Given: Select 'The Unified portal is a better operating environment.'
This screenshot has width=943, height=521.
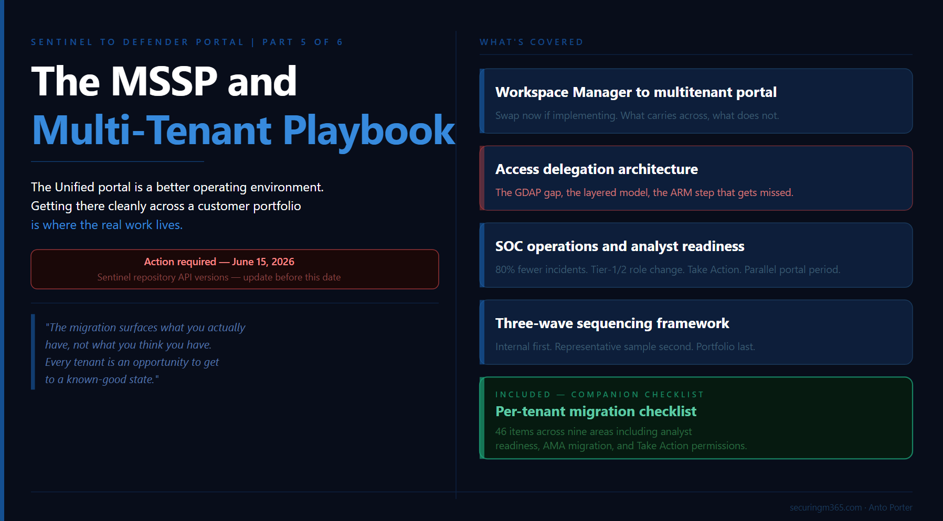Looking at the screenshot, I should click(177, 187).
